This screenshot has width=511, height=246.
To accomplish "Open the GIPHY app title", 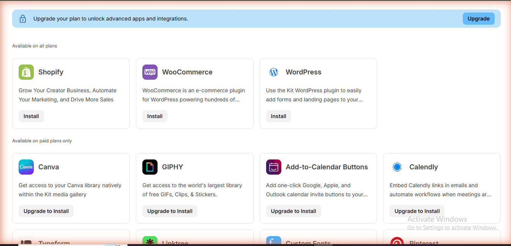I will (172, 167).
